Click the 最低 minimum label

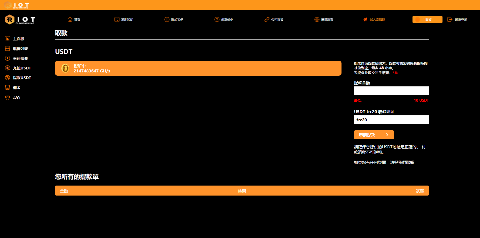(358, 100)
